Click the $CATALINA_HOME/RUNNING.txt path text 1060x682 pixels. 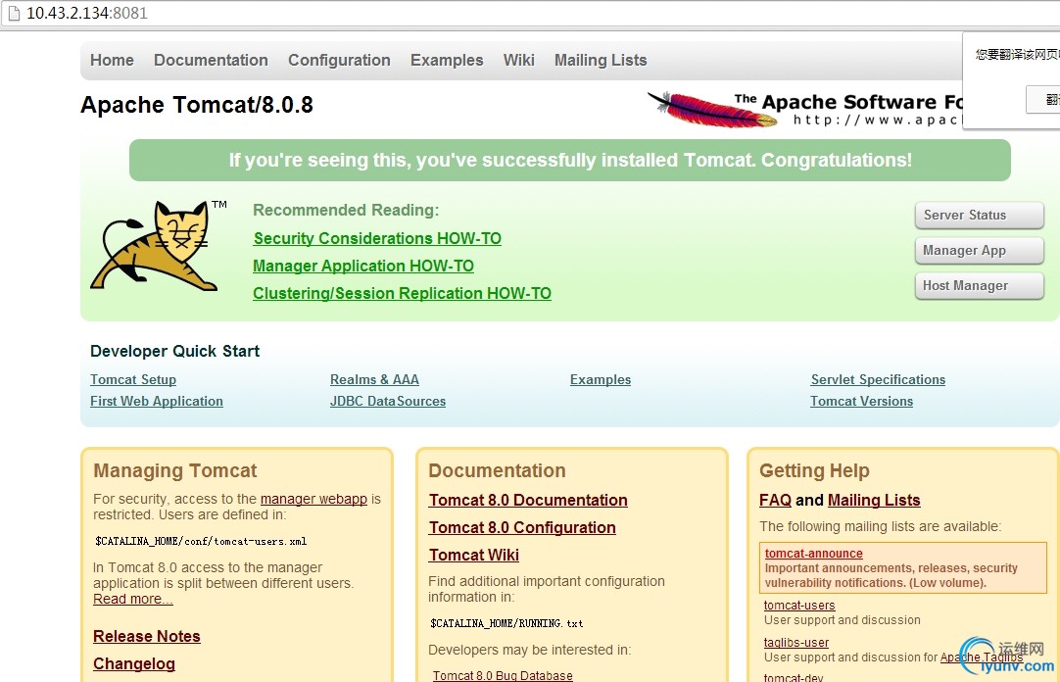[506, 623]
